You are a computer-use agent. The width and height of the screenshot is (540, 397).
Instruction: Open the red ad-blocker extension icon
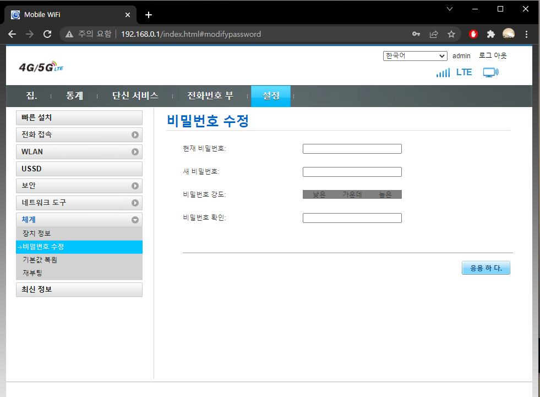(x=473, y=34)
